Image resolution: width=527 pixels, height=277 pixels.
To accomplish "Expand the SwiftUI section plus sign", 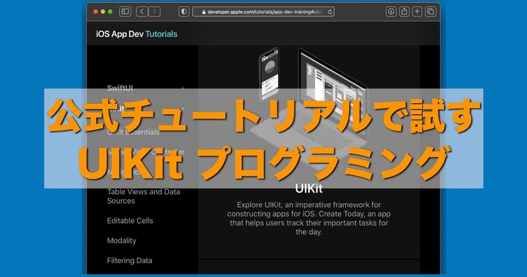I will pos(182,88).
